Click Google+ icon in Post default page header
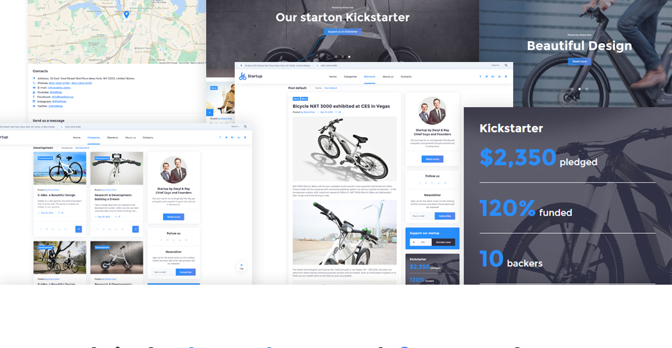The image size is (672, 348). point(493,77)
